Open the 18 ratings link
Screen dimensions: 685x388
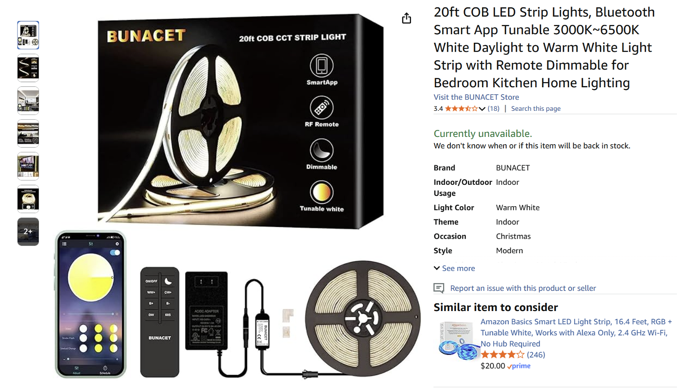493,109
